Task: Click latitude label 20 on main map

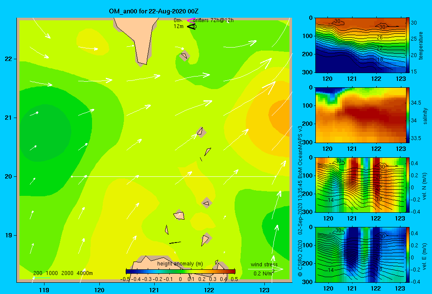Action: [8, 176]
